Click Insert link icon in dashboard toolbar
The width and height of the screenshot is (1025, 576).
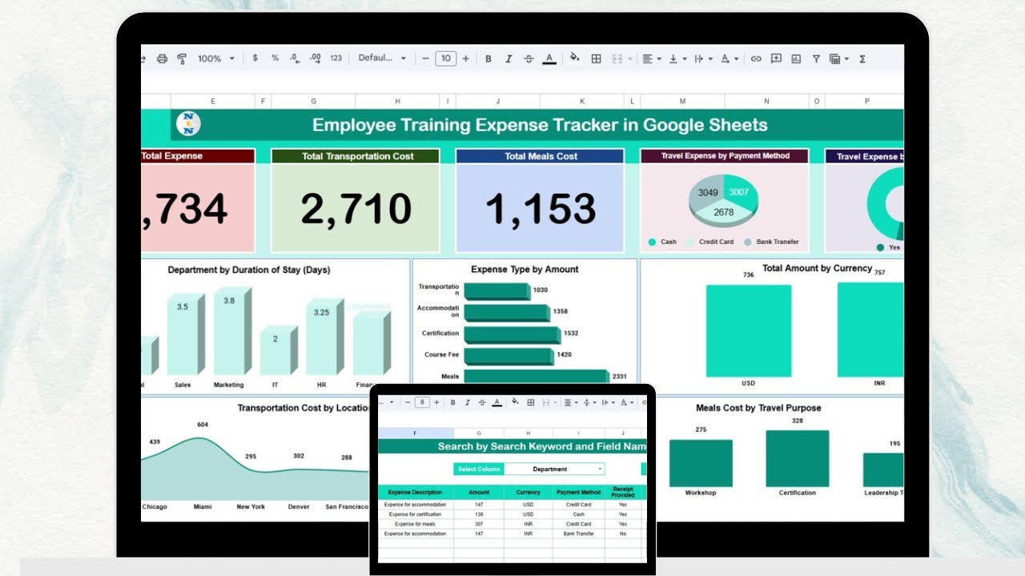[x=756, y=58]
